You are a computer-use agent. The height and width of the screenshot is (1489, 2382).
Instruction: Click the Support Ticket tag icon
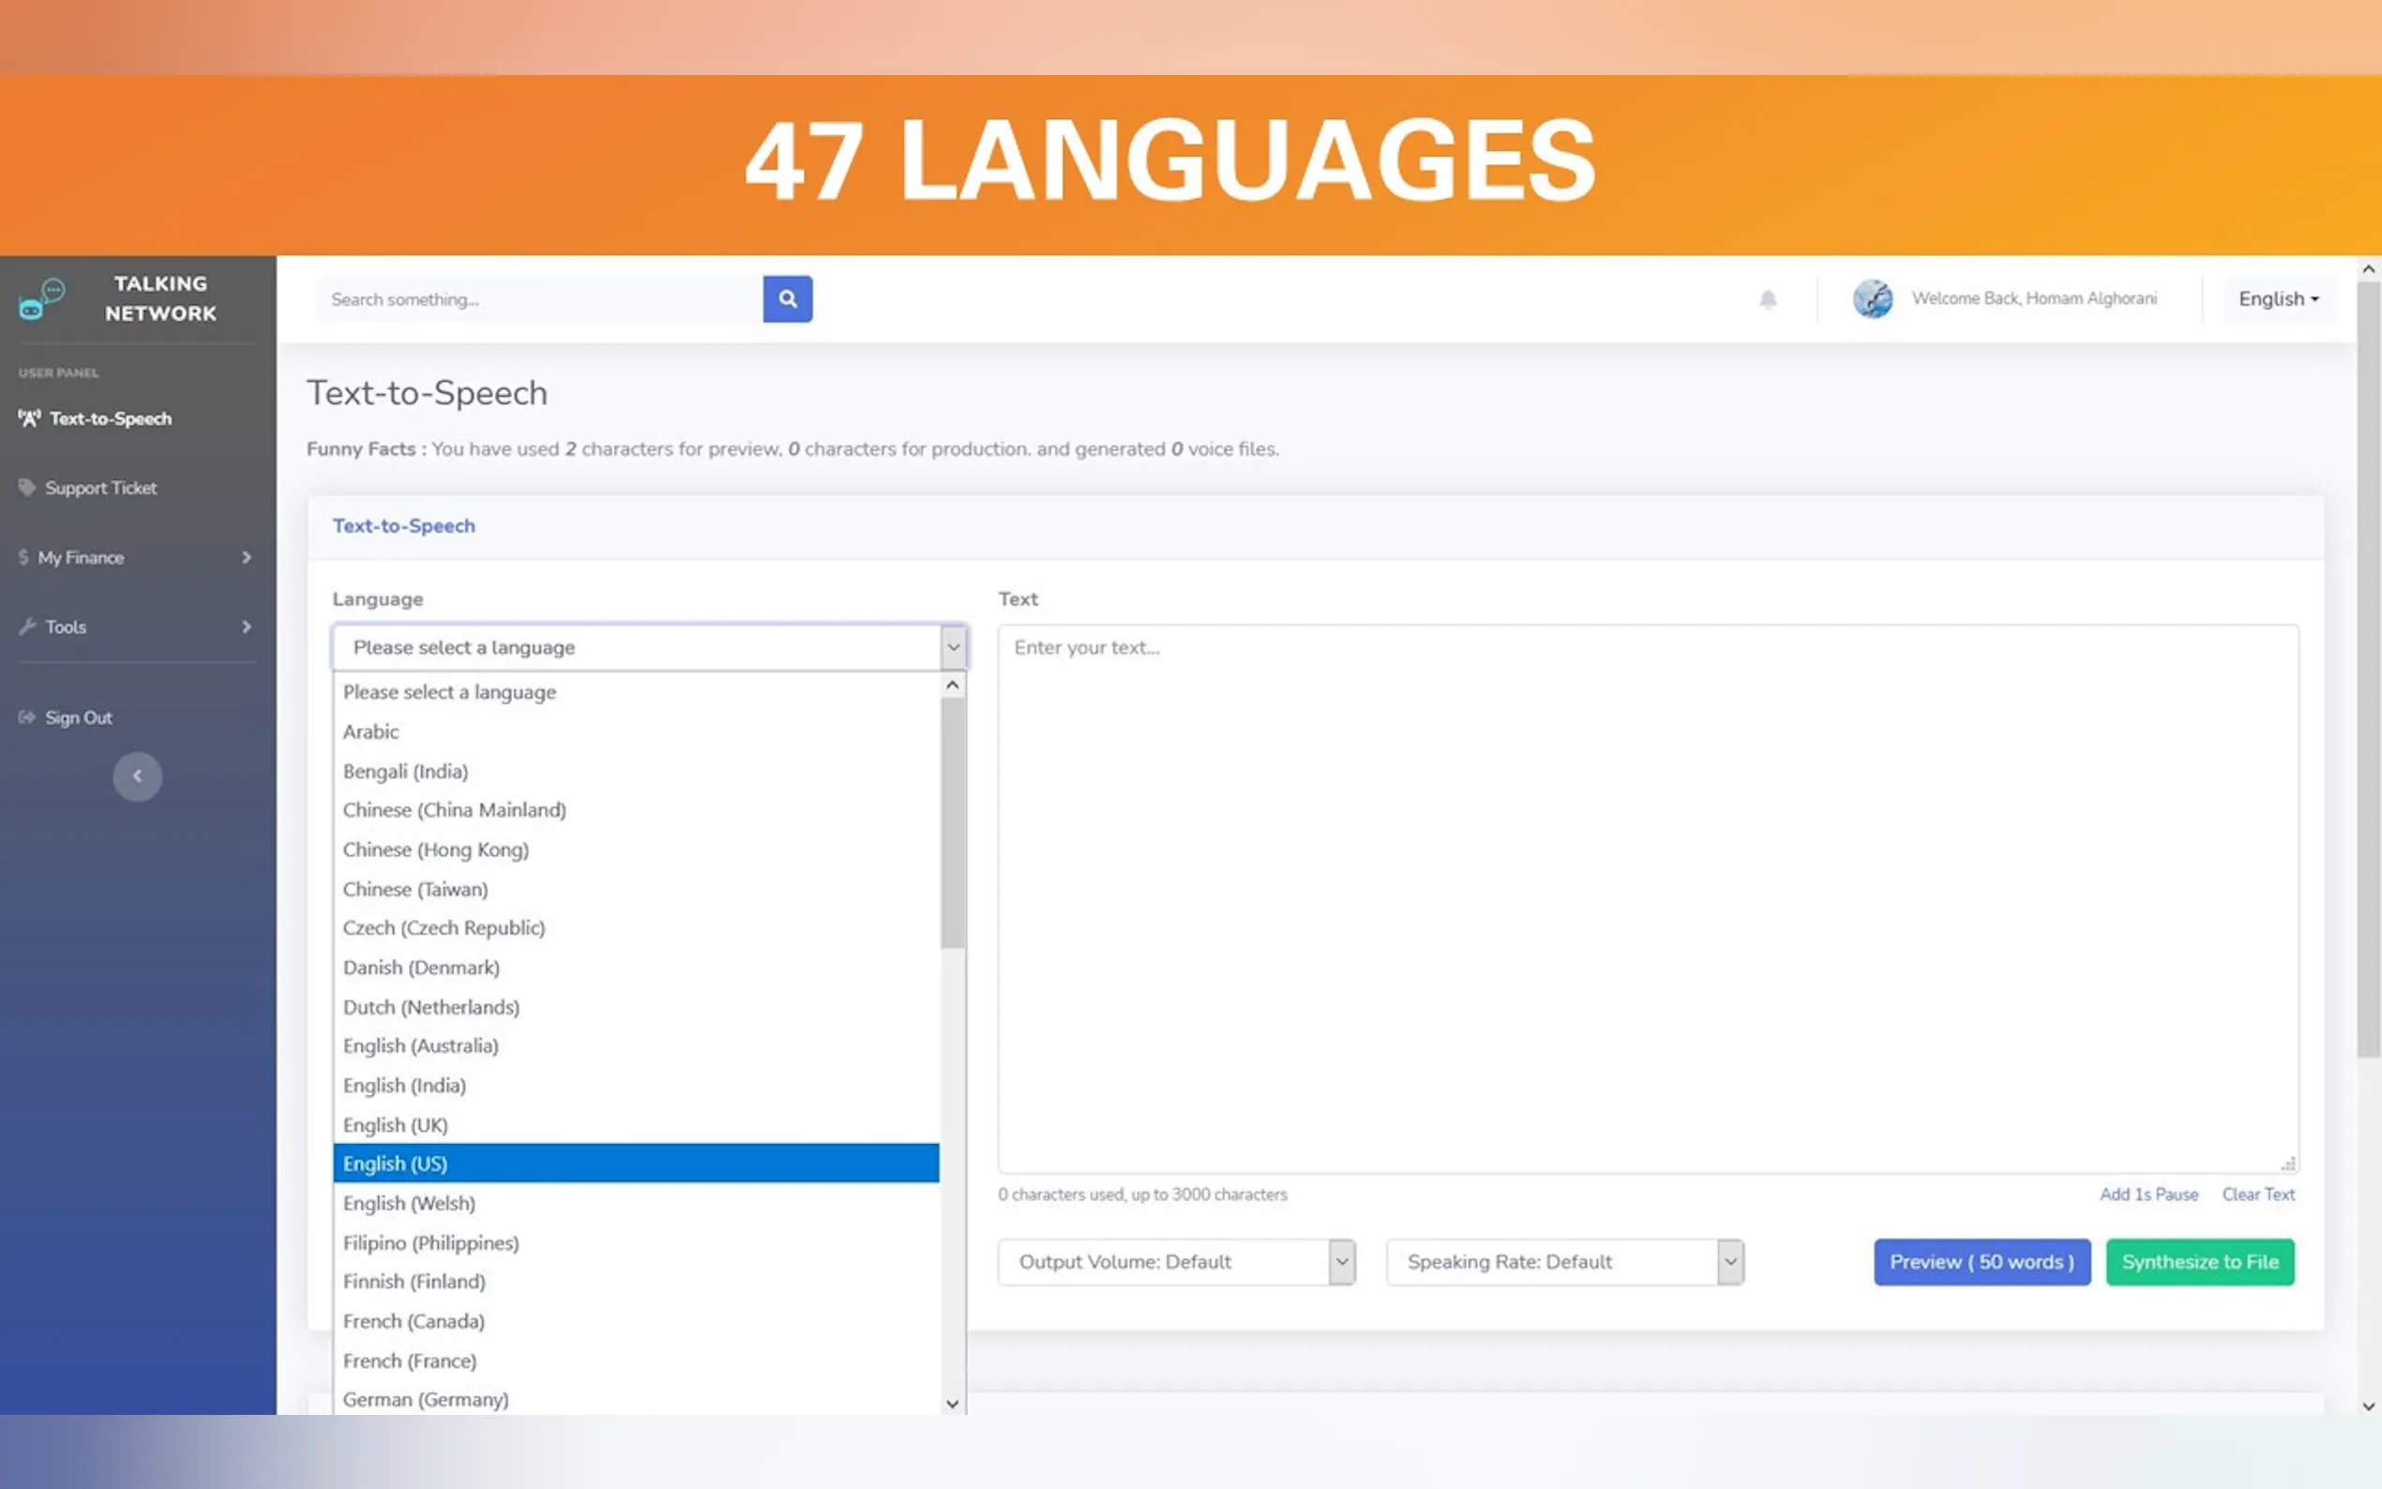point(26,488)
